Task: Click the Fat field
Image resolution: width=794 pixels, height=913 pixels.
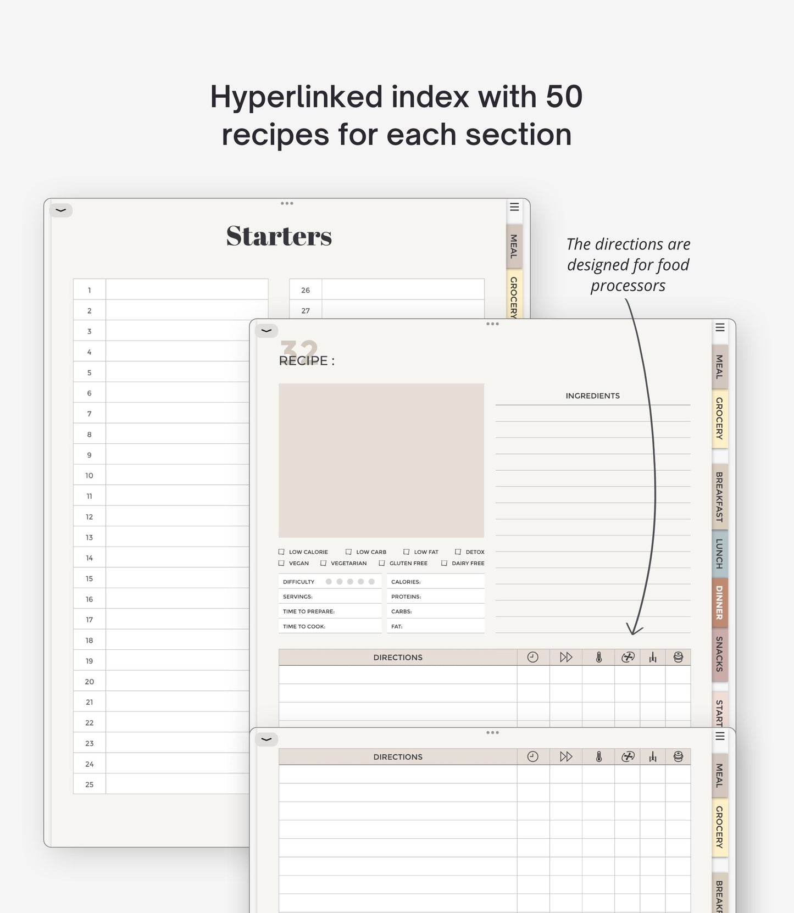Action: pos(436,626)
